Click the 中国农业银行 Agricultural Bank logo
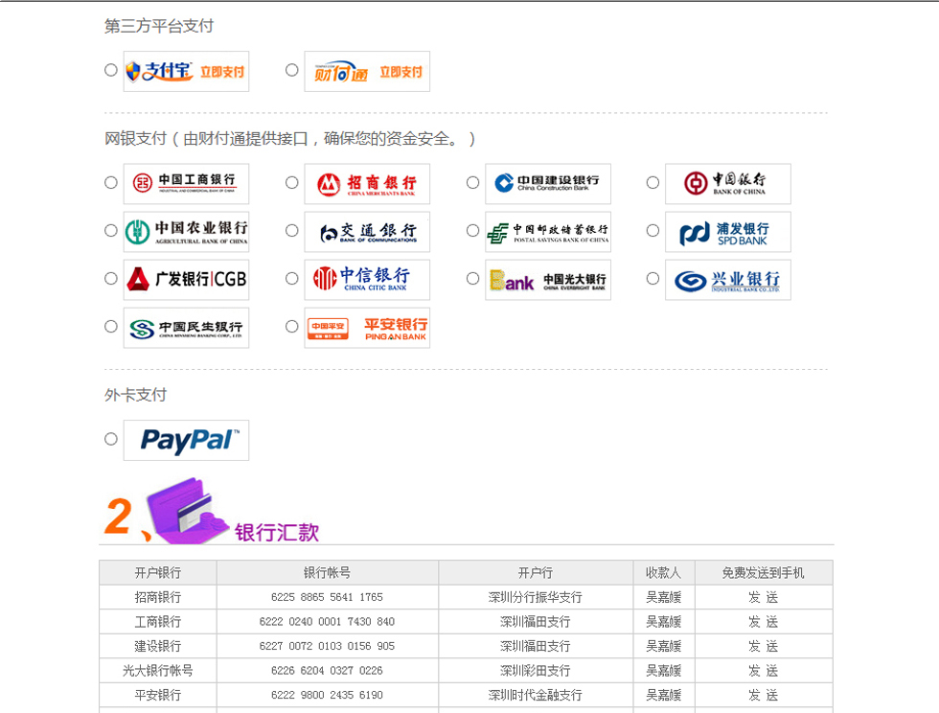Viewport: 939px width, 713px height. click(186, 232)
